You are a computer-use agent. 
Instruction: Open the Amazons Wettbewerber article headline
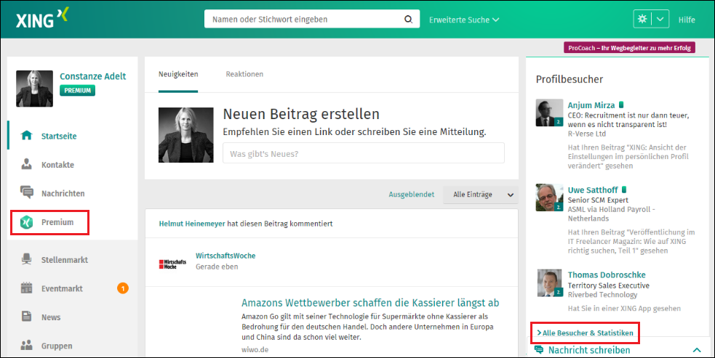click(x=370, y=302)
